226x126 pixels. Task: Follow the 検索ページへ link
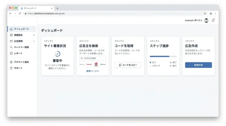(x=93, y=71)
